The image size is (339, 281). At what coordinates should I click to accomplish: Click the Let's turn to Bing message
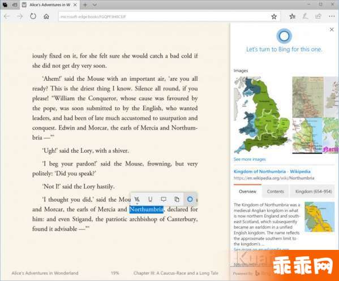284,49
